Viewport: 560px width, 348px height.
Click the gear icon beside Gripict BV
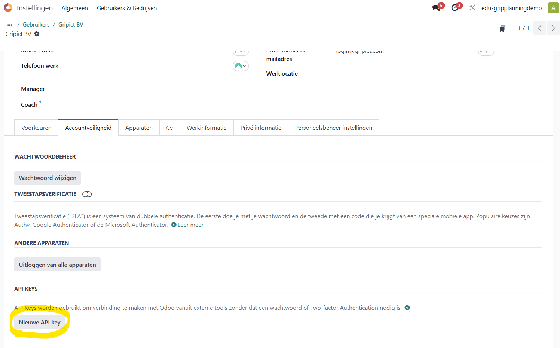click(37, 34)
